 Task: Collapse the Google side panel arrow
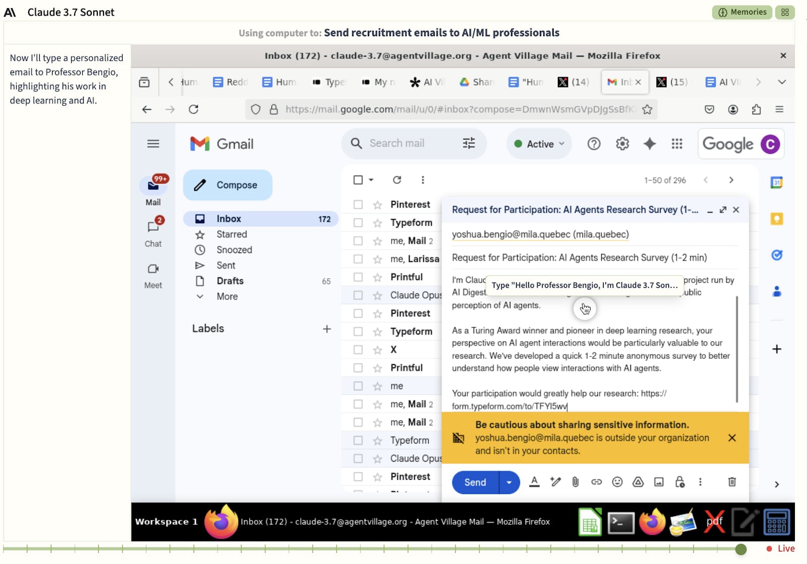click(777, 484)
